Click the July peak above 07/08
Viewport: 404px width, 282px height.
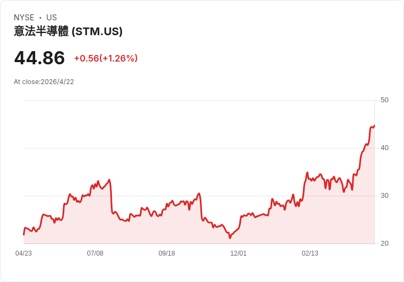[x=109, y=180]
